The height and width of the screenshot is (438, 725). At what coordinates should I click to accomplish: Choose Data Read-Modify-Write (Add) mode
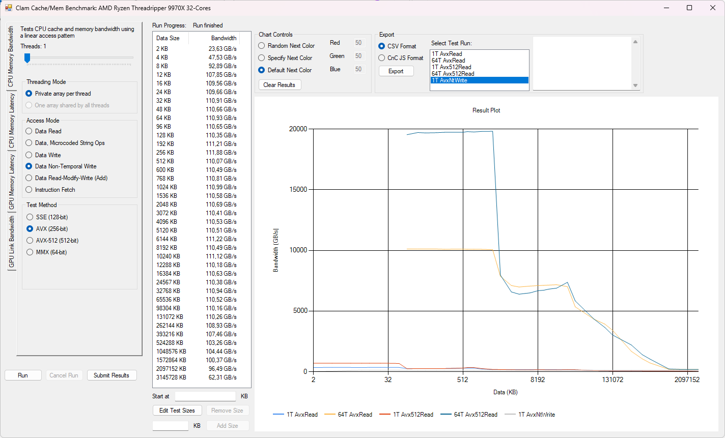click(67, 178)
